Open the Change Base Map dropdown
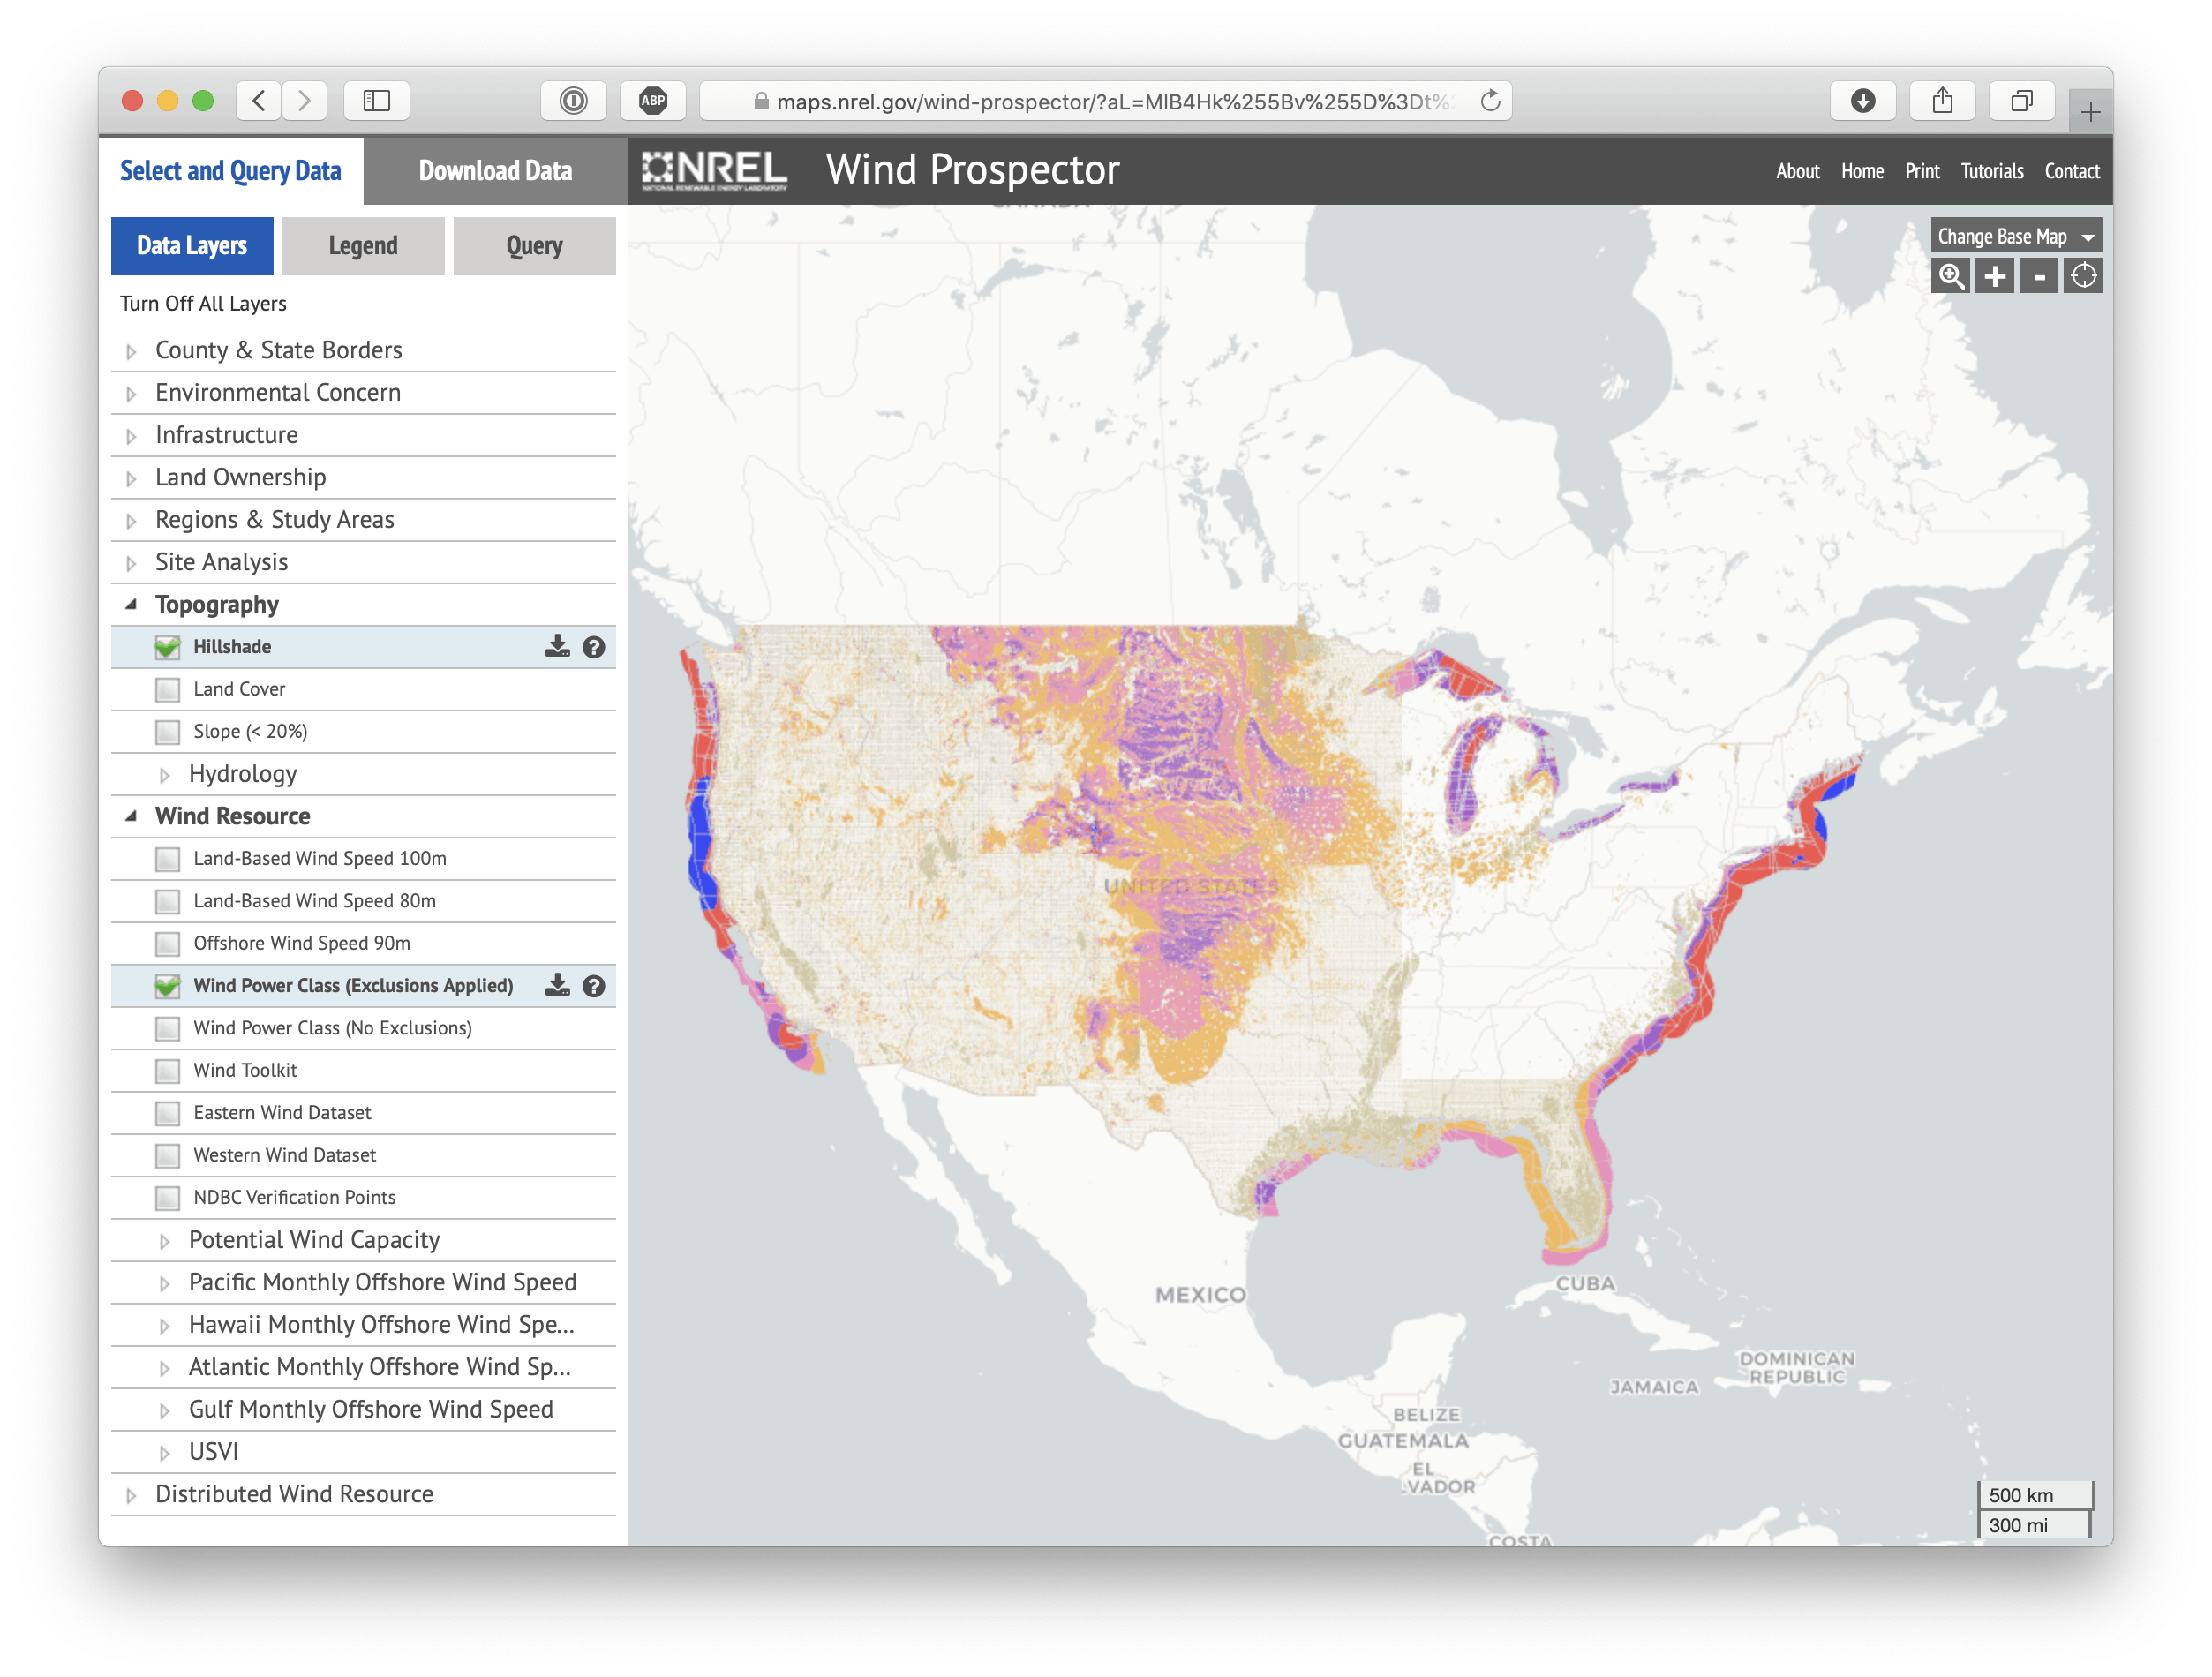Screen dimensions: 2212x1677 coord(2015,236)
